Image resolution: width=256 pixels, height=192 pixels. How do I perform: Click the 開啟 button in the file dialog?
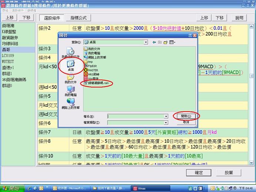click(x=186, y=116)
